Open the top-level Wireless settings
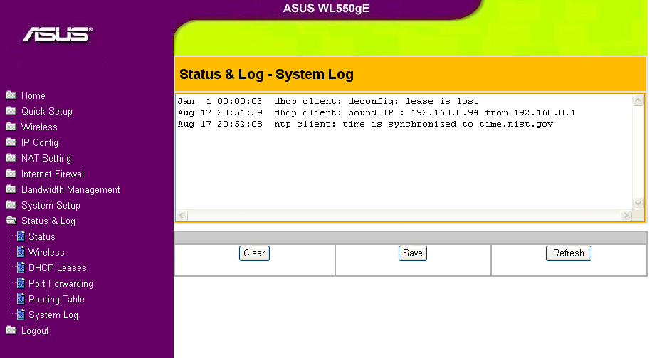Screen dimensions: 652x358 (39, 127)
